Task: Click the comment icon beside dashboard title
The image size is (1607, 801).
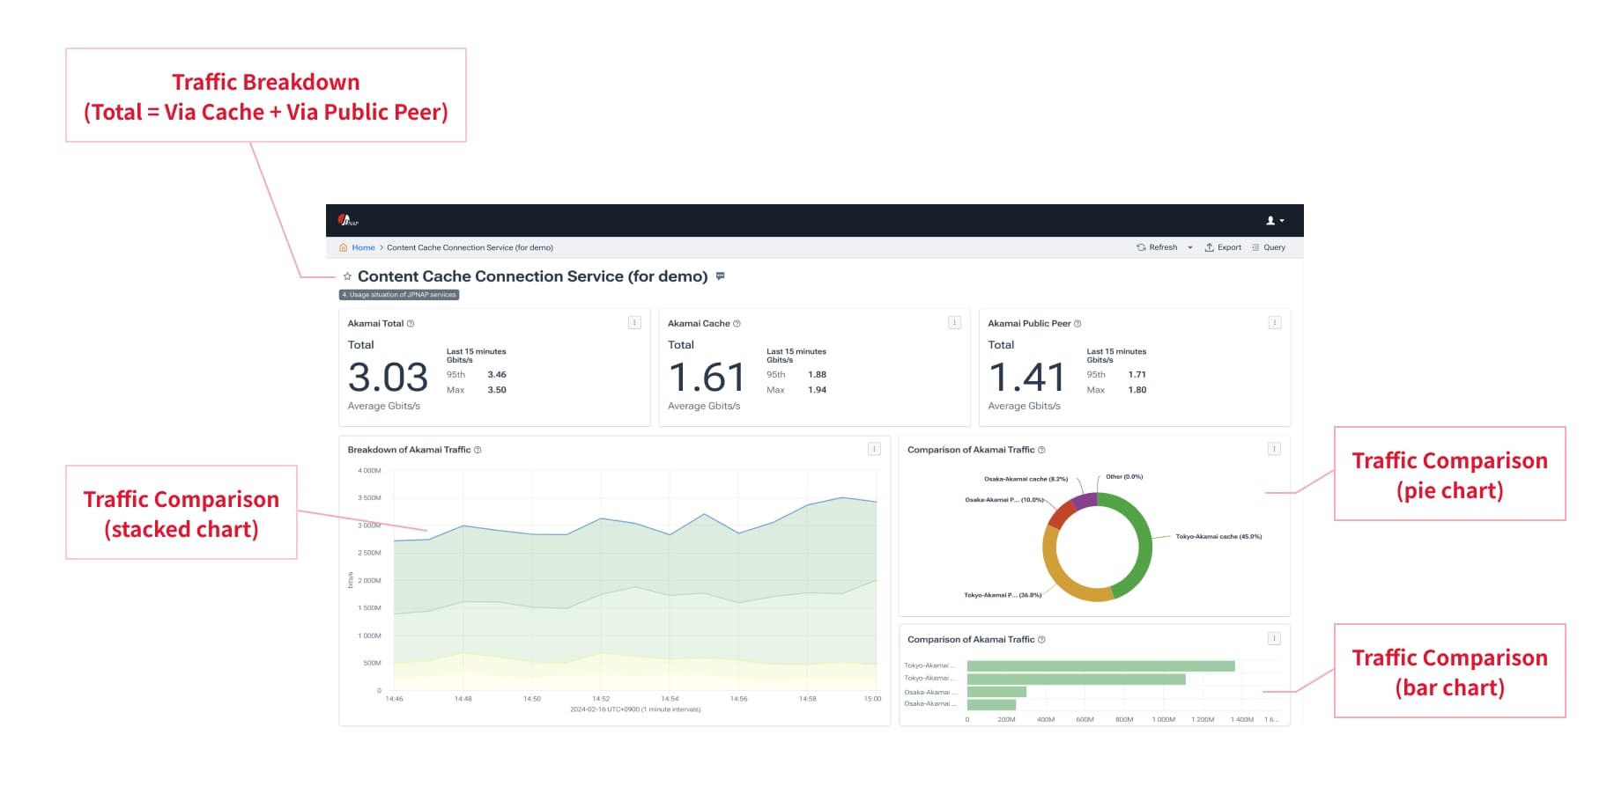Action: coord(721,276)
